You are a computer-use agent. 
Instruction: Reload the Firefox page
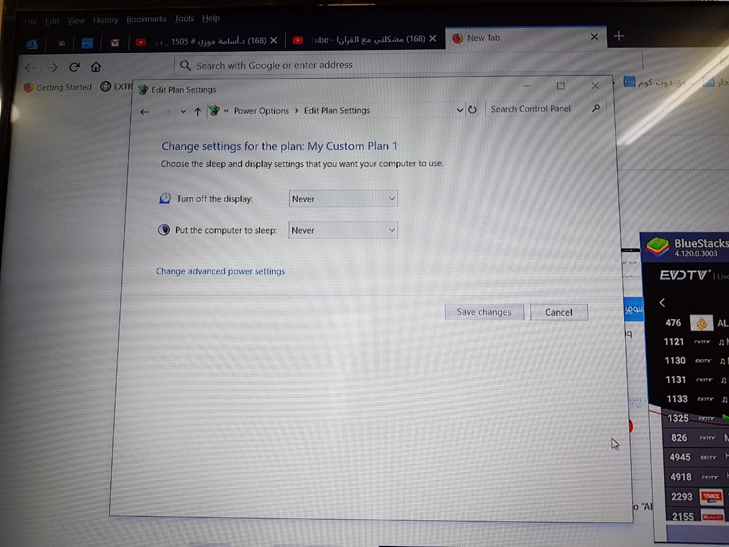pos(74,67)
